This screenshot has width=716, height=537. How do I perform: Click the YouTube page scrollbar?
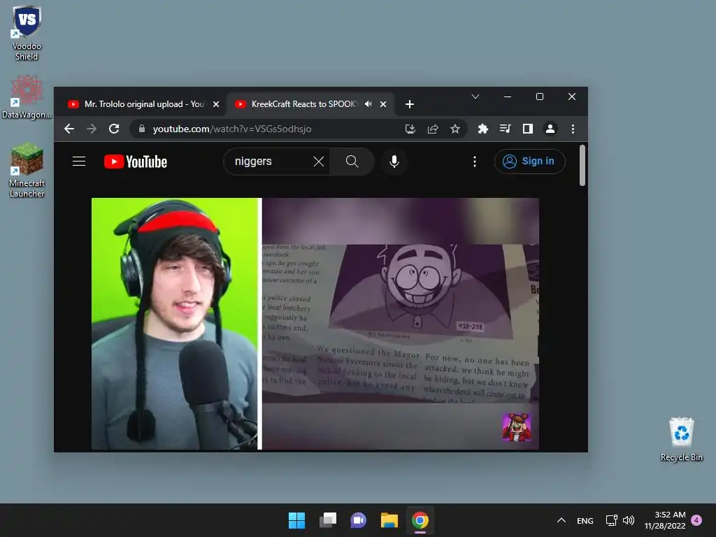tap(582, 165)
